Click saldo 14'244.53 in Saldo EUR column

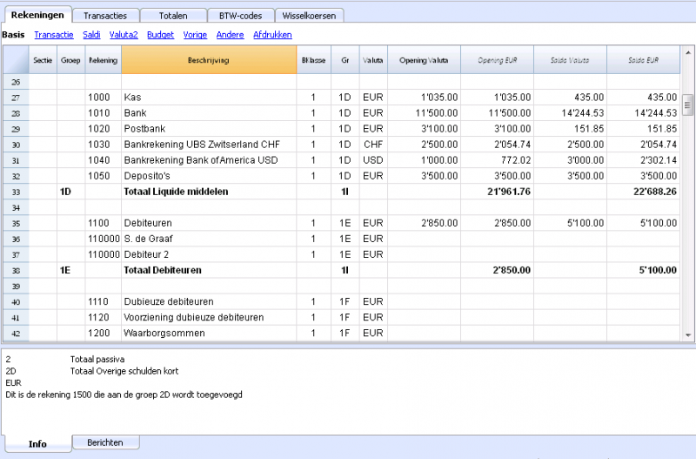pos(643,113)
